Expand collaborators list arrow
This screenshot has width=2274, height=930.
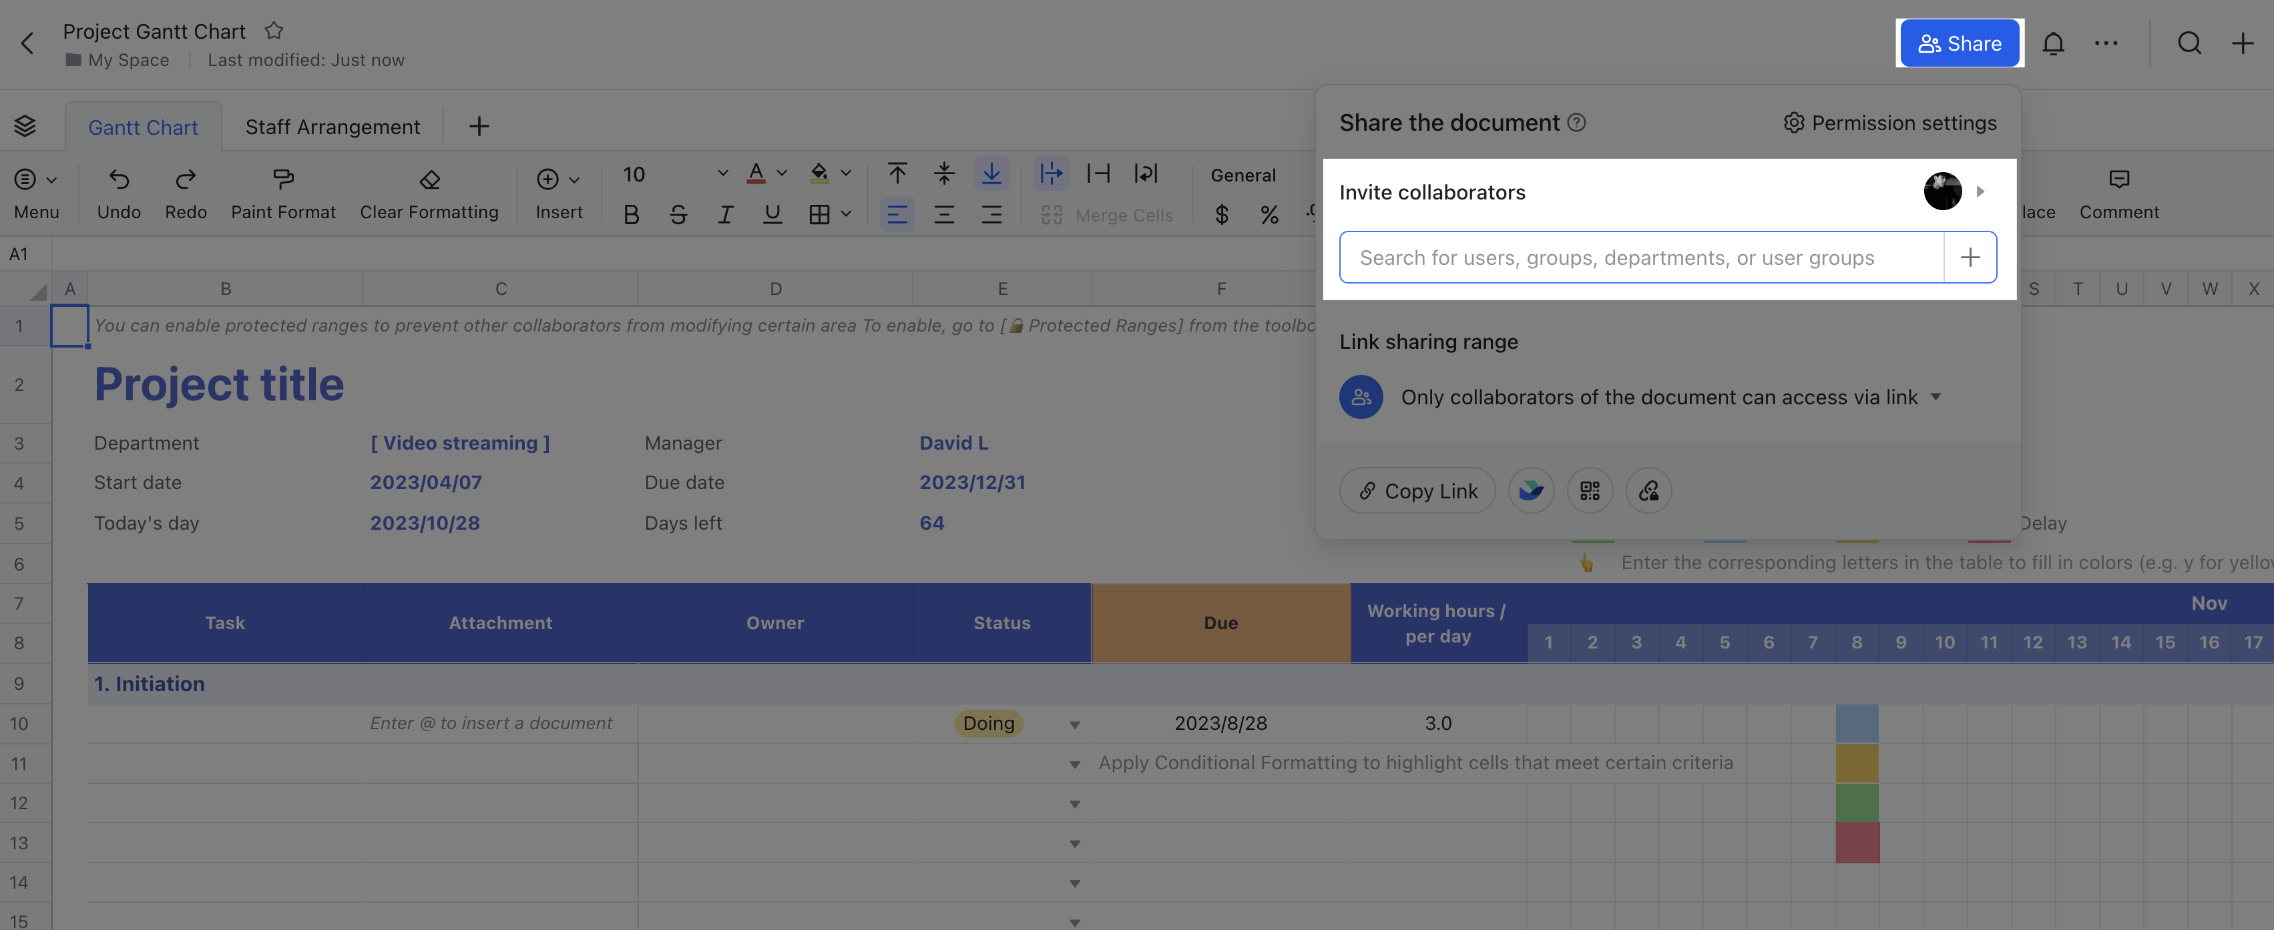(x=1980, y=191)
